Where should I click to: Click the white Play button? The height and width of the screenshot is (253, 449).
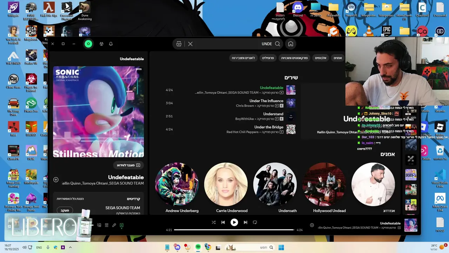click(x=234, y=222)
